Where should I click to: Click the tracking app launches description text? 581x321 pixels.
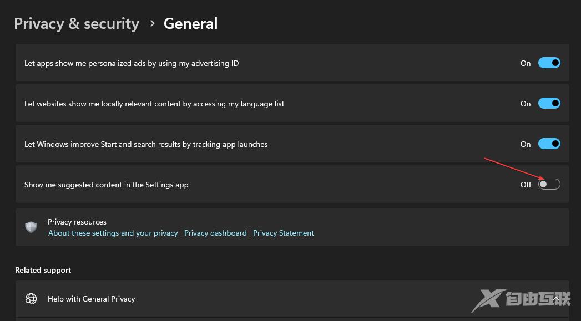click(x=146, y=144)
